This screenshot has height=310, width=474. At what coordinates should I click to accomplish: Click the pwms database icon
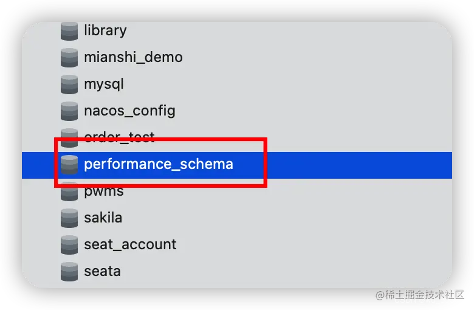coord(69,191)
